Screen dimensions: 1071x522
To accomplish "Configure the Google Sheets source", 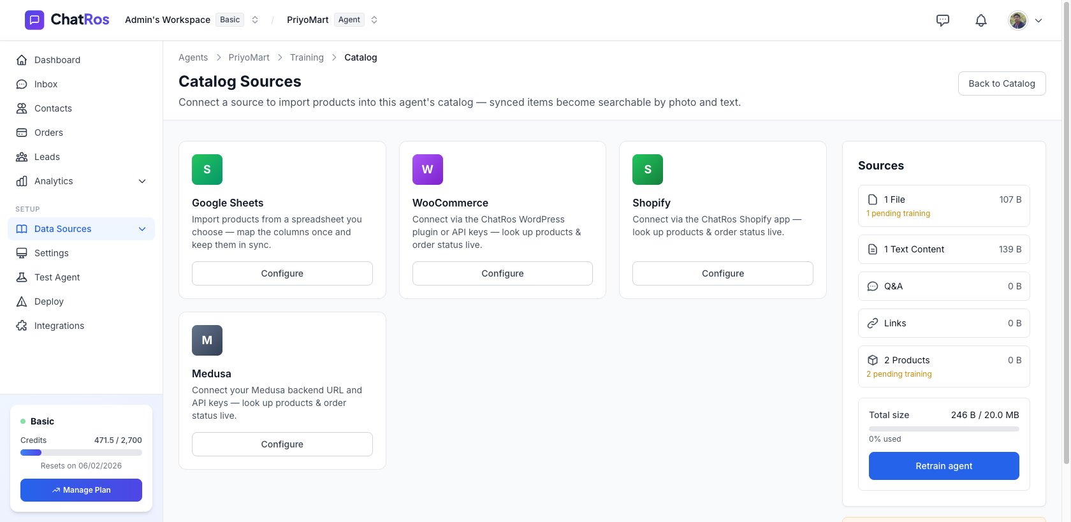I will pyautogui.click(x=282, y=273).
